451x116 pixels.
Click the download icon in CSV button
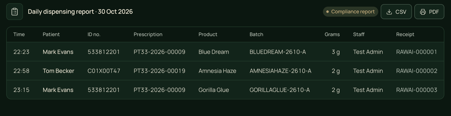coord(389,12)
